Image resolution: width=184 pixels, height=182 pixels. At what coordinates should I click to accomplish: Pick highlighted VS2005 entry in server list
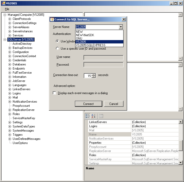pyautogui.click(x=99, y=42)
